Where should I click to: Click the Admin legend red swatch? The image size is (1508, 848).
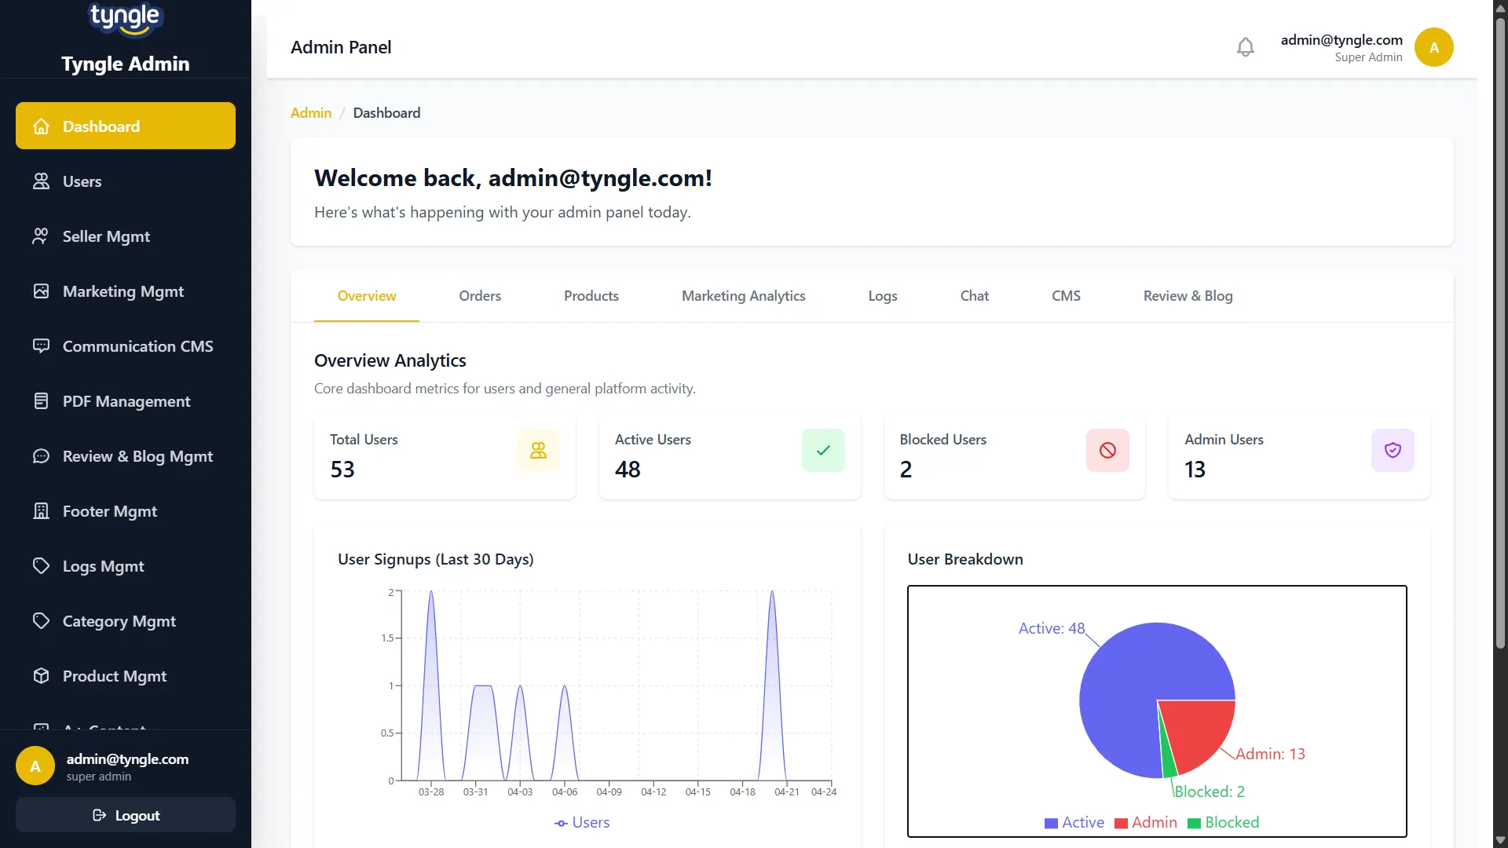(x=1121, y=823)
